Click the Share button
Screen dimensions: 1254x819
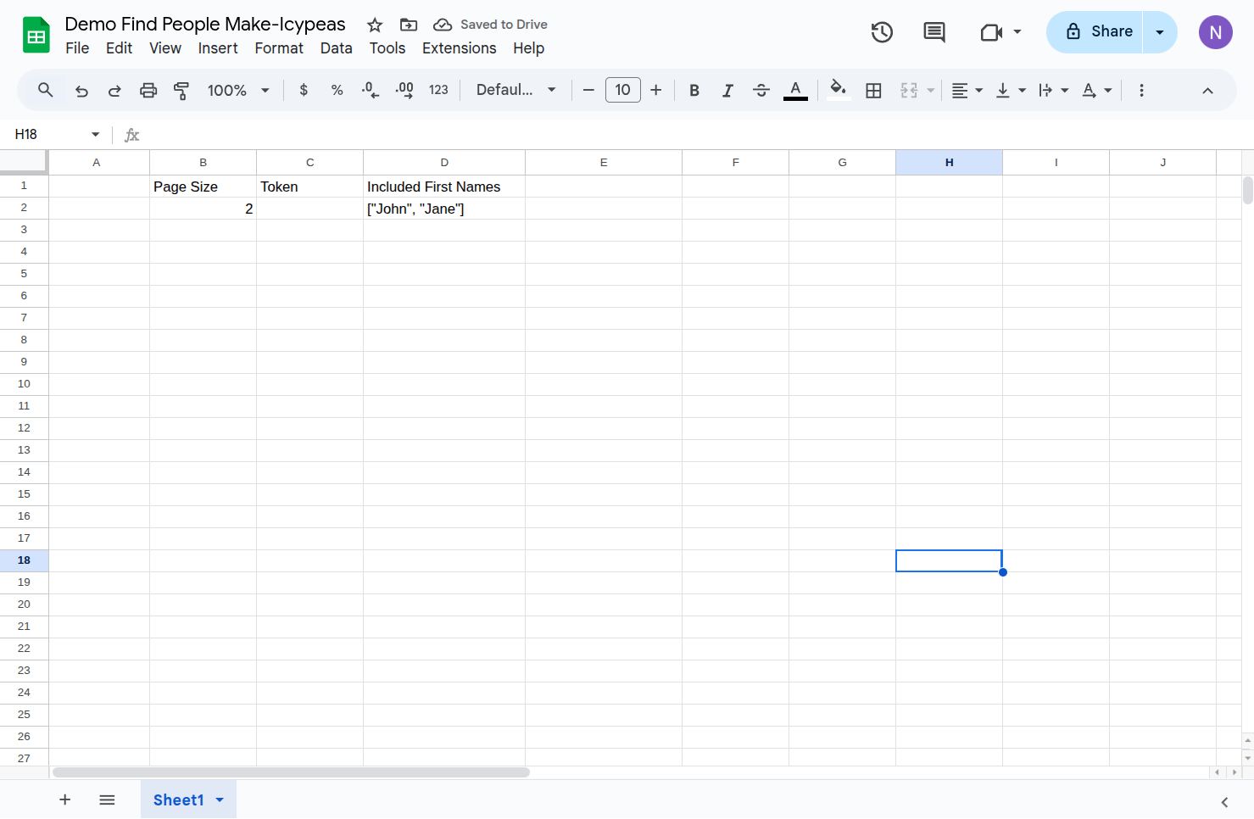[1095, 32]
